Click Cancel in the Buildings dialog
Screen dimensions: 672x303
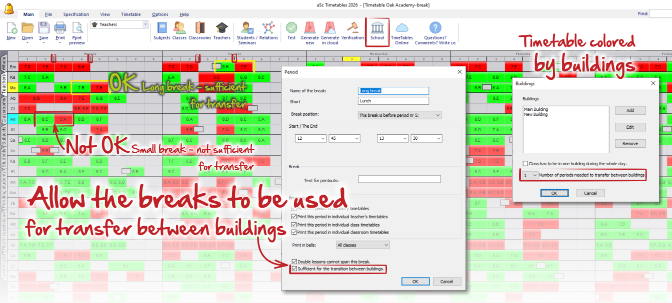pos(590,193)
